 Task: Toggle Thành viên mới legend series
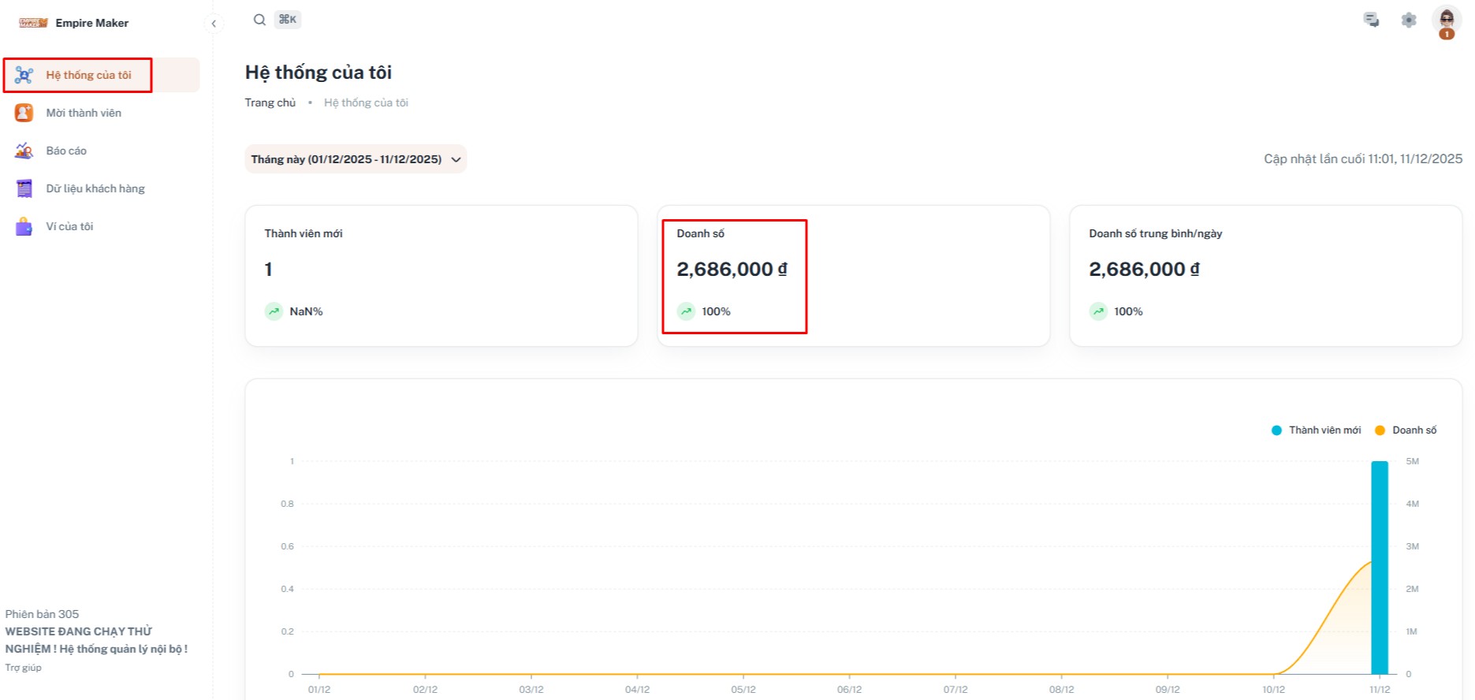point(1316,430)
